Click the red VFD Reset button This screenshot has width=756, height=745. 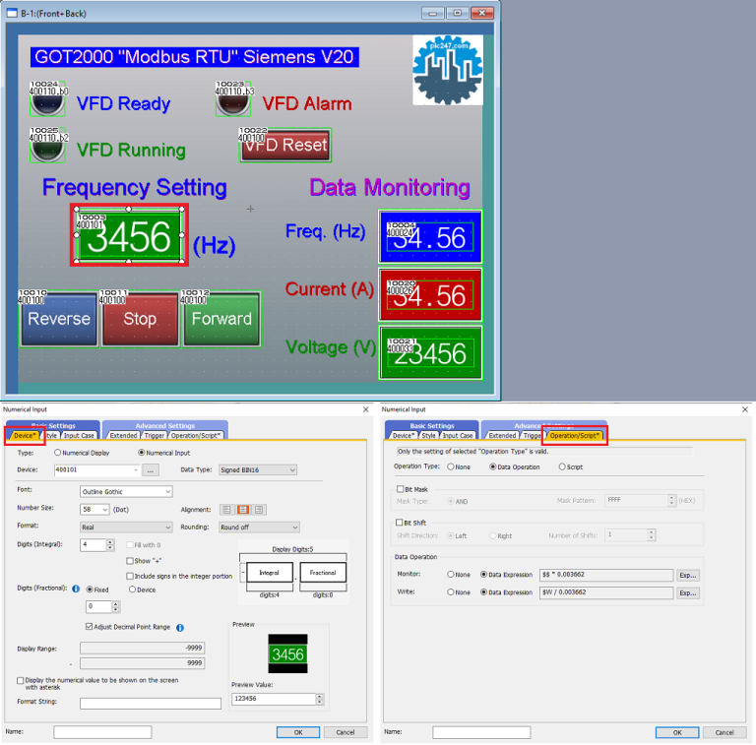click(x=284, y=146)
